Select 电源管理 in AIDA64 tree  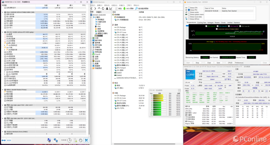click(100, 31)
